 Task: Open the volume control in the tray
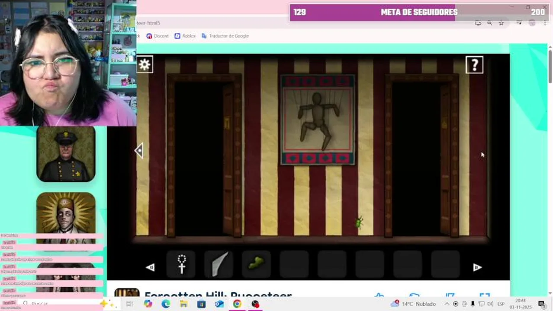(x=489, y=304)
